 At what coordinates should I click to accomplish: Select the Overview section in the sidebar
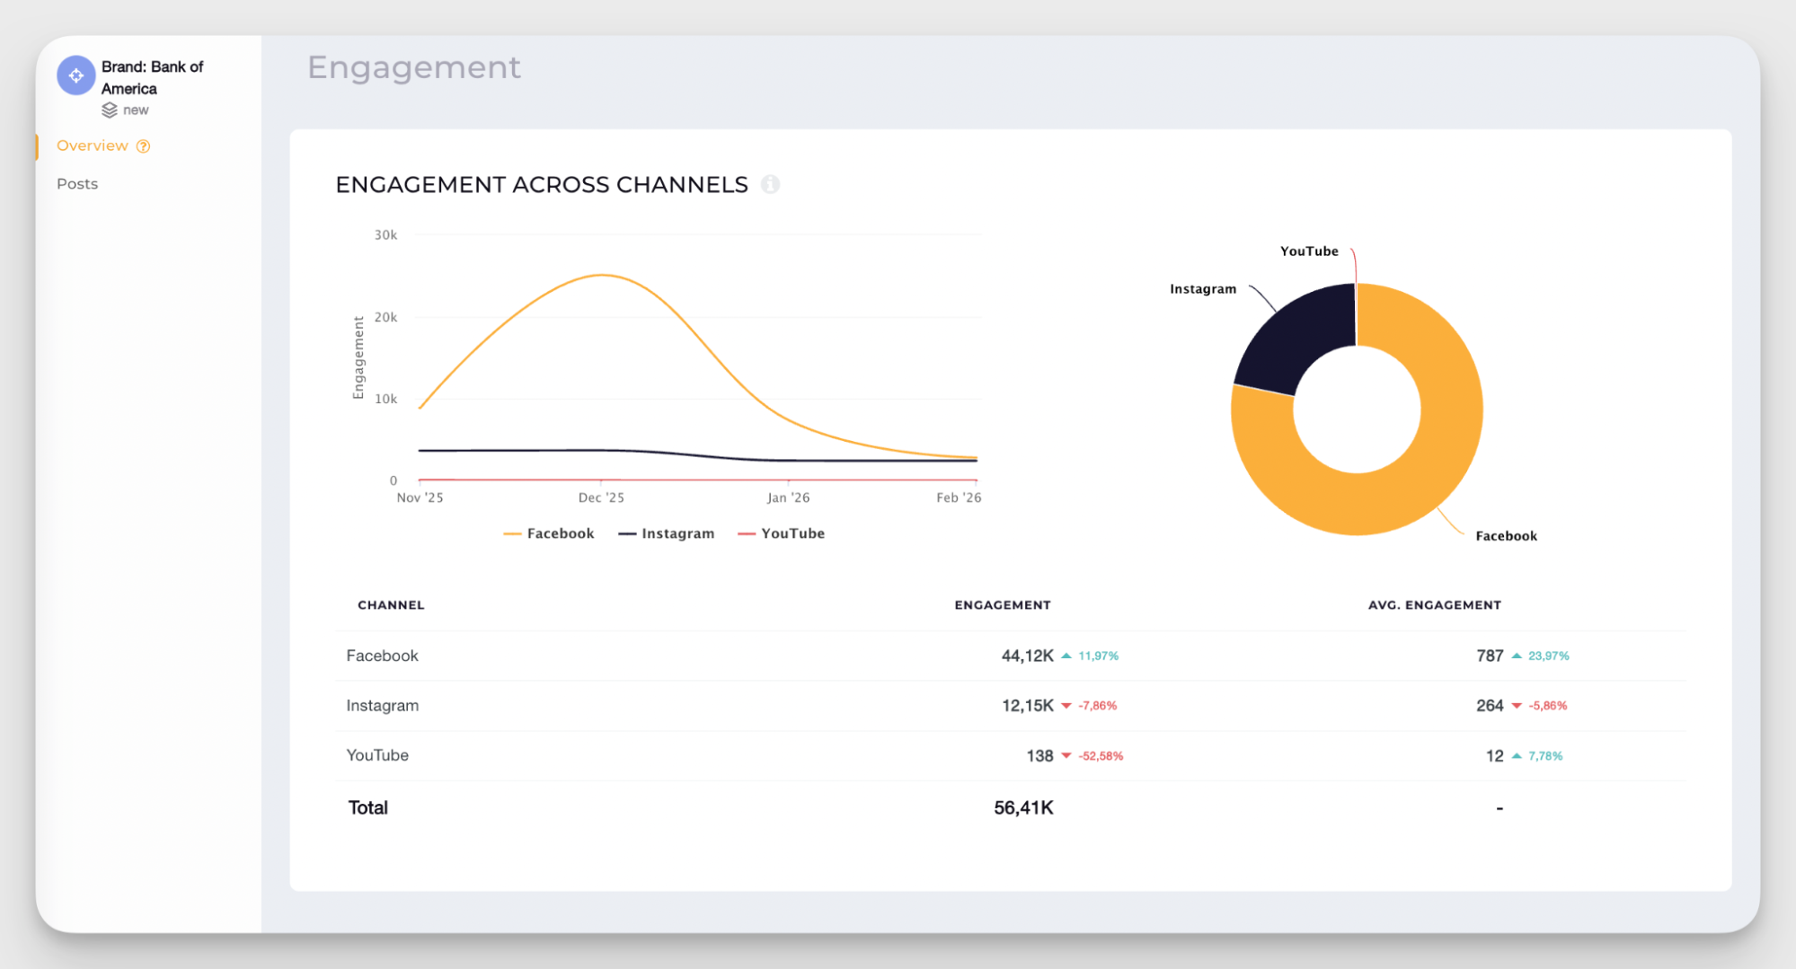[93, 145]
